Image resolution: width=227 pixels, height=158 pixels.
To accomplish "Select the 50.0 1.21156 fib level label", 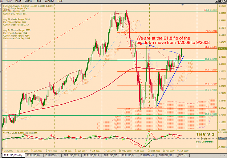I will pos(211,114).
